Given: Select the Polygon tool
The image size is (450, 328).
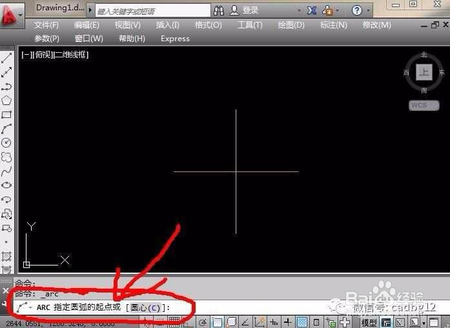Looking at the screenshot, I should tap(6, 101).
